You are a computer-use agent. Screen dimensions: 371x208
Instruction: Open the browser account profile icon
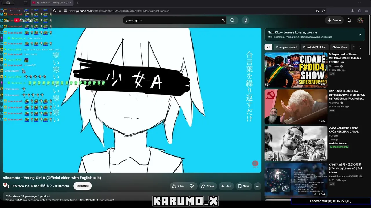click(x=352, y=11)
